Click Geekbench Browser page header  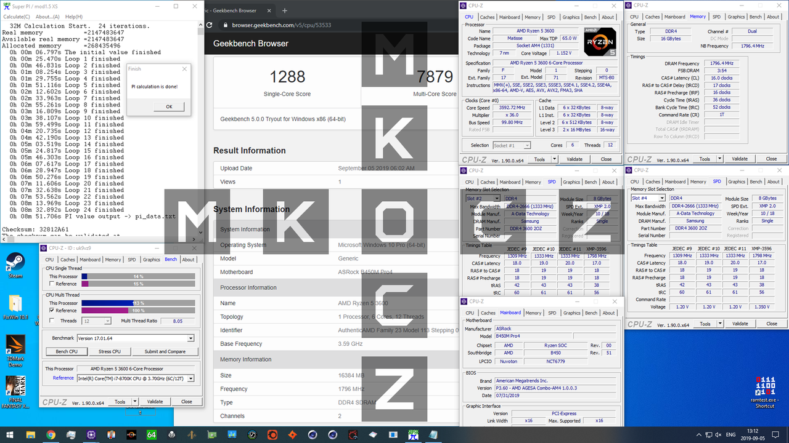251,44
